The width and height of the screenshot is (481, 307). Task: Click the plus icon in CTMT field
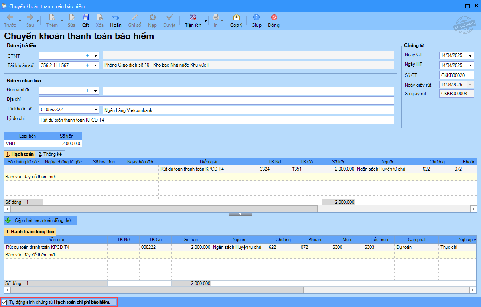(88, 56)
